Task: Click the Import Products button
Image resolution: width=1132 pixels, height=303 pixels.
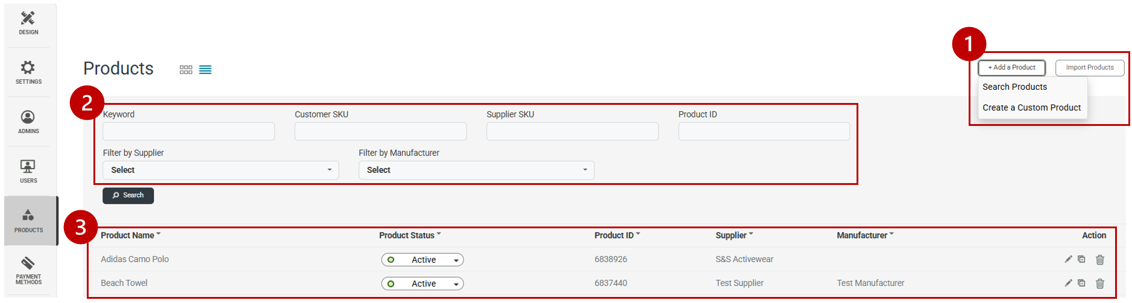Action: point(1089,67)
